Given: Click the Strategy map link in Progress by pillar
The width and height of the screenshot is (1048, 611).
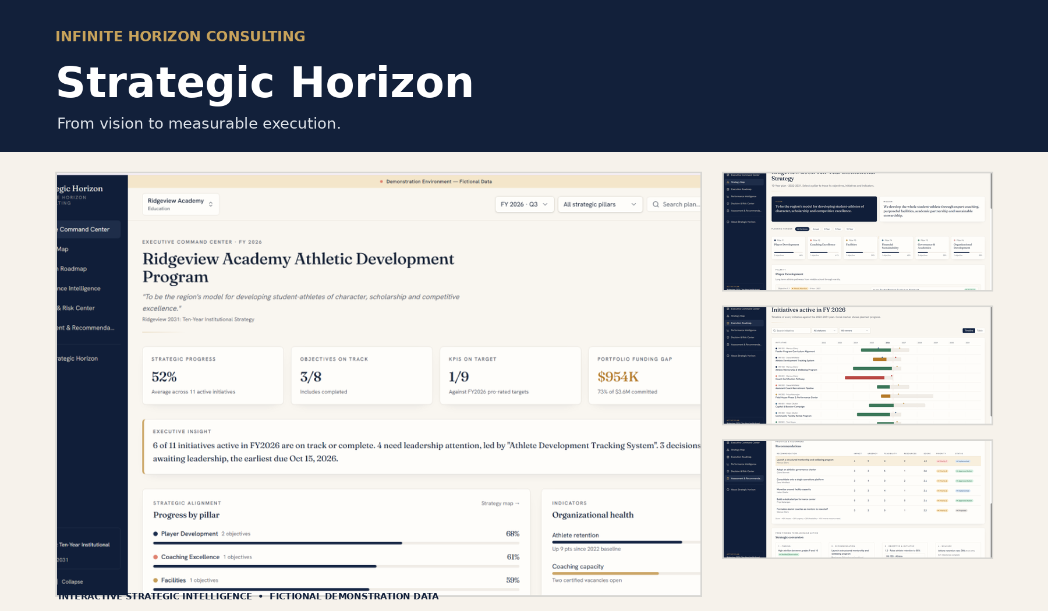Looking at the screenshot, I should (x=500, y=503).
